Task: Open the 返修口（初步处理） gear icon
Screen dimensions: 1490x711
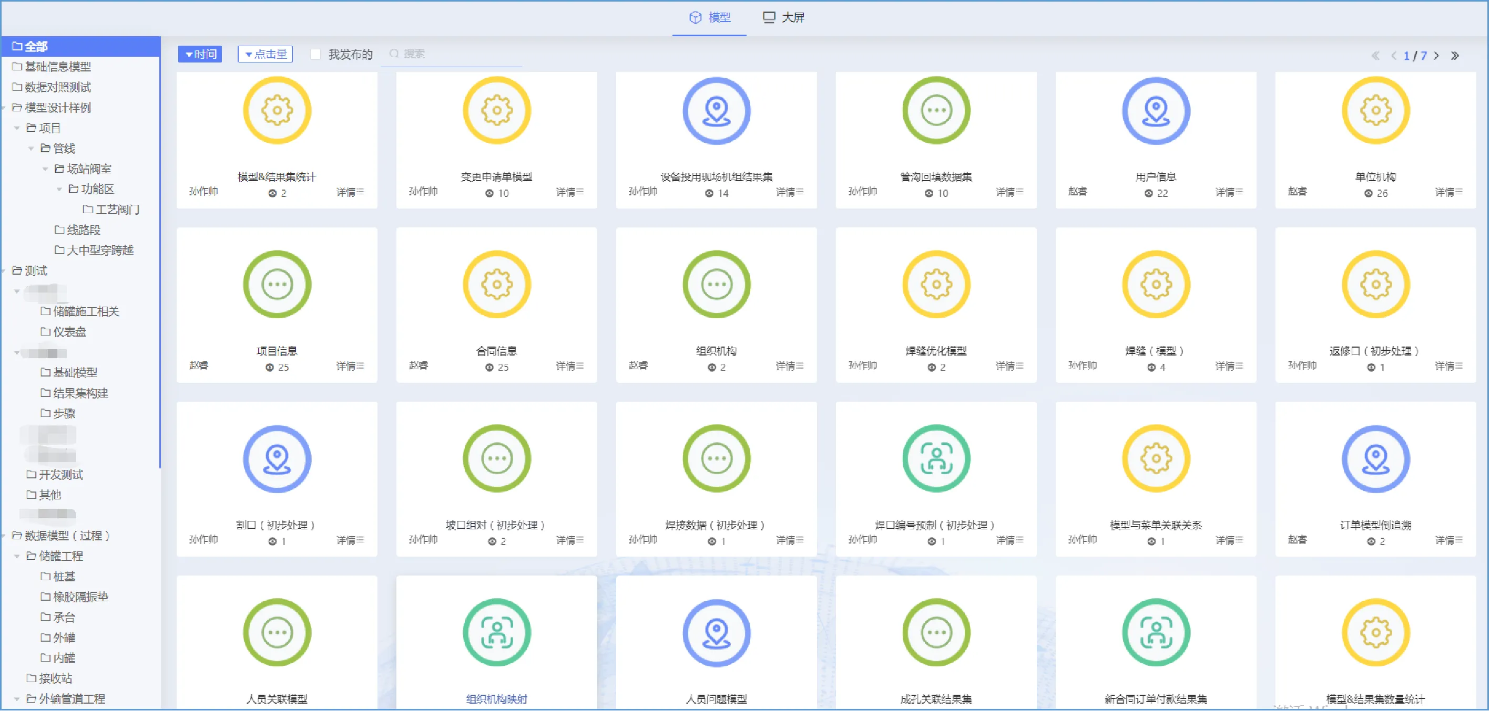Action: coord(1376,284)
